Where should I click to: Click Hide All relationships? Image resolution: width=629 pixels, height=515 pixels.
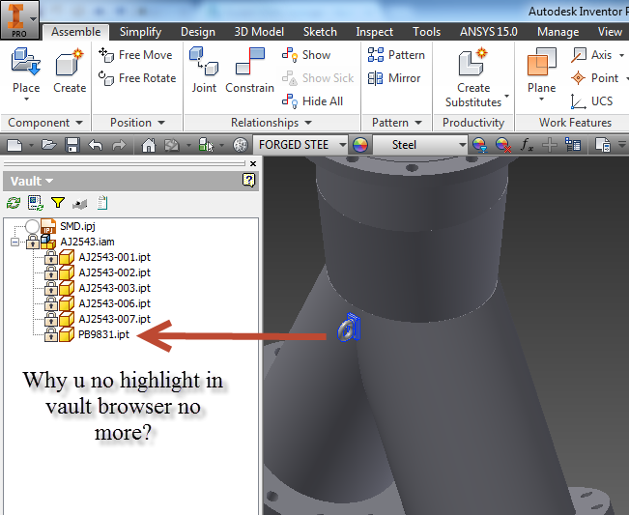(312, 101)
